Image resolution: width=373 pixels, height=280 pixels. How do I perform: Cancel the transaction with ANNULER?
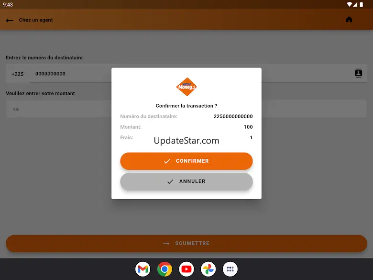pos(186,181)
